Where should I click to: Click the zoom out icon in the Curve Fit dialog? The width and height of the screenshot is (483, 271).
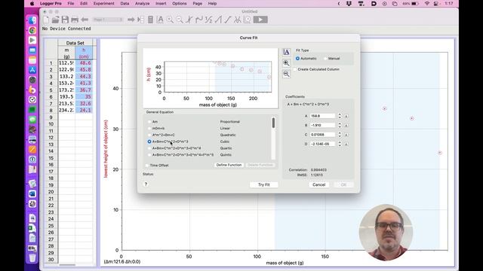(x=286, y=74)
